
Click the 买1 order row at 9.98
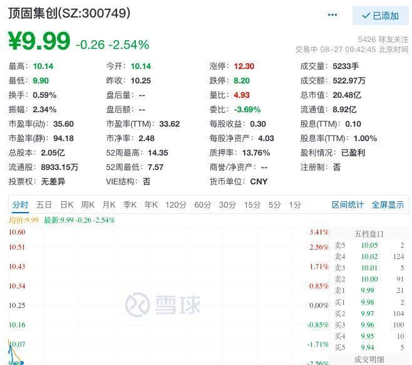coord(369,302)
